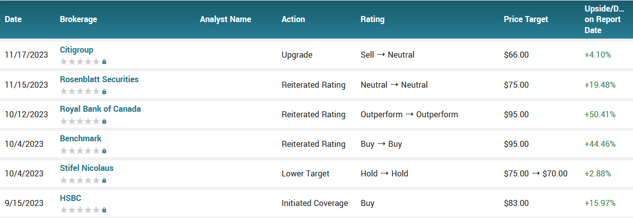Click the Rating column header
This screenshot has width=633, height=218.
pos(372,19)
